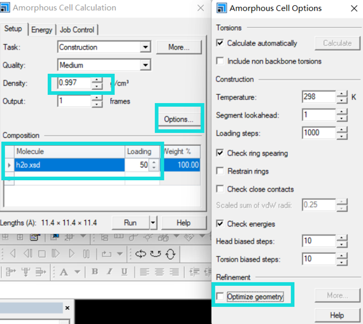Viewport: 363px width, 324px height.
Task: Click the first rotation icon, horizontal loop arrows
Action: point(141,254)
